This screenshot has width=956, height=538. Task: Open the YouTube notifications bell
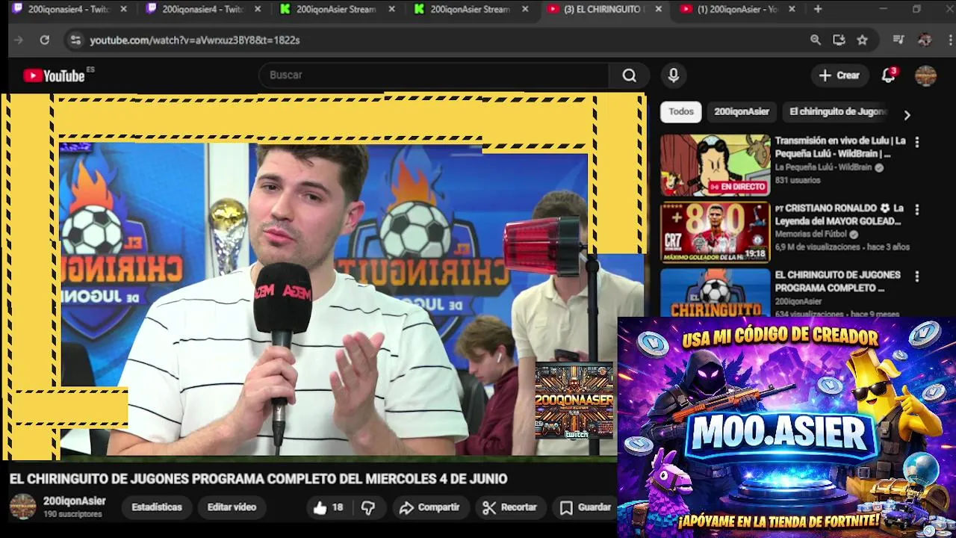[888, 75]
